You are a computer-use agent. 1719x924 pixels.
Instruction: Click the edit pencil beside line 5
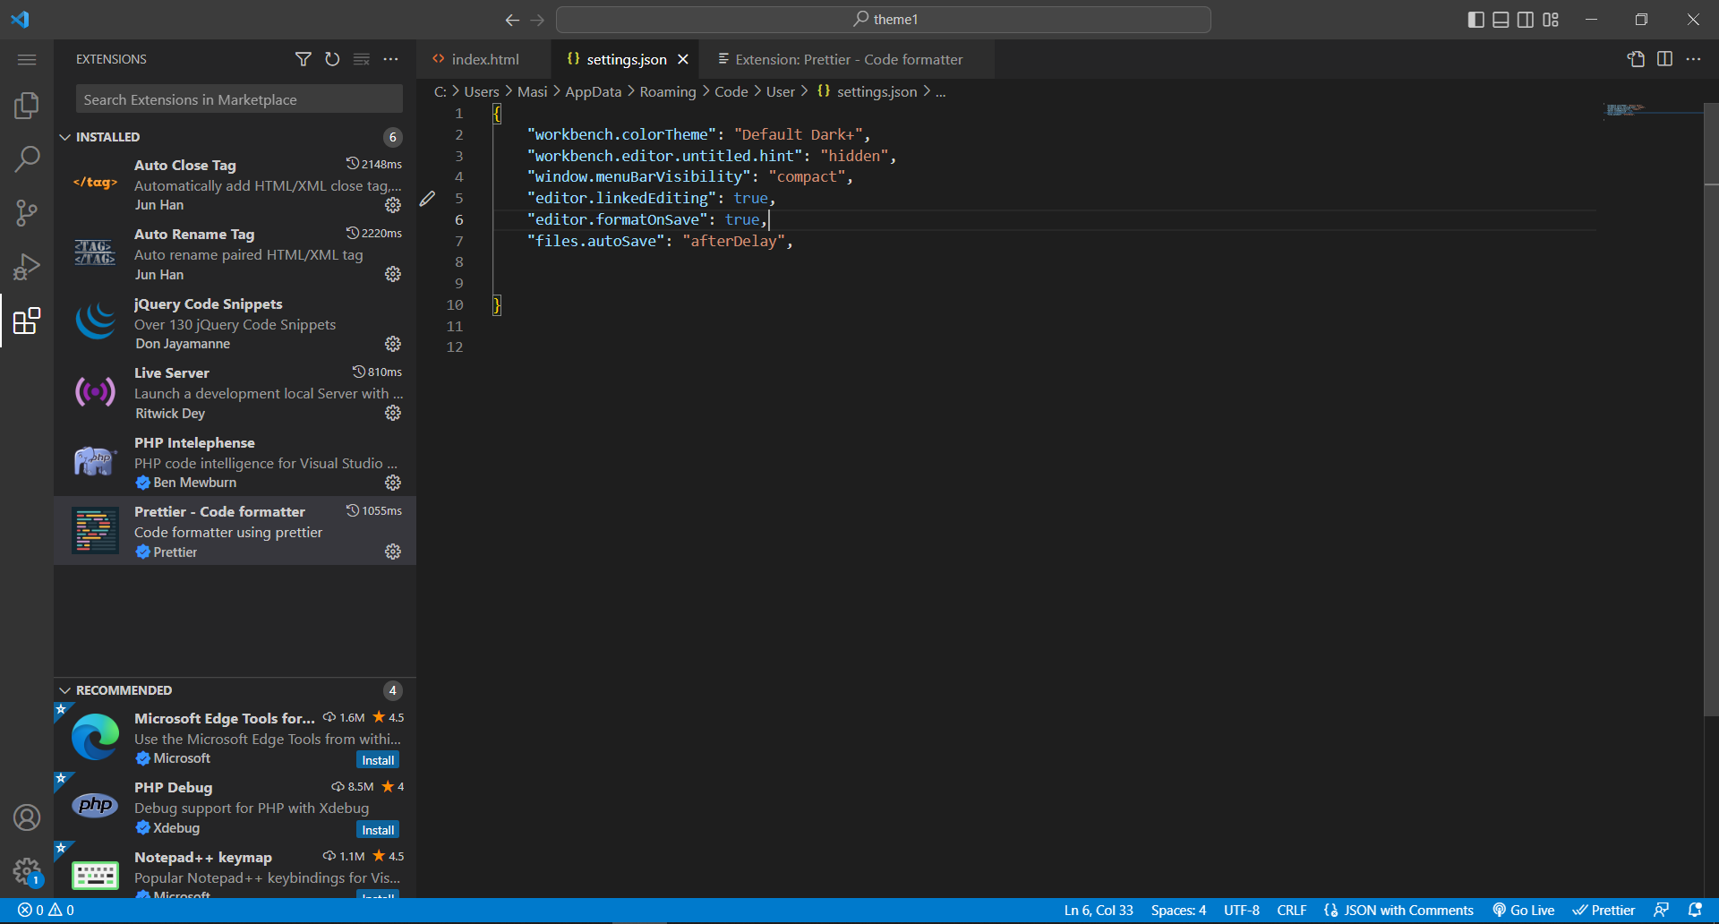(x=427, y=198)
